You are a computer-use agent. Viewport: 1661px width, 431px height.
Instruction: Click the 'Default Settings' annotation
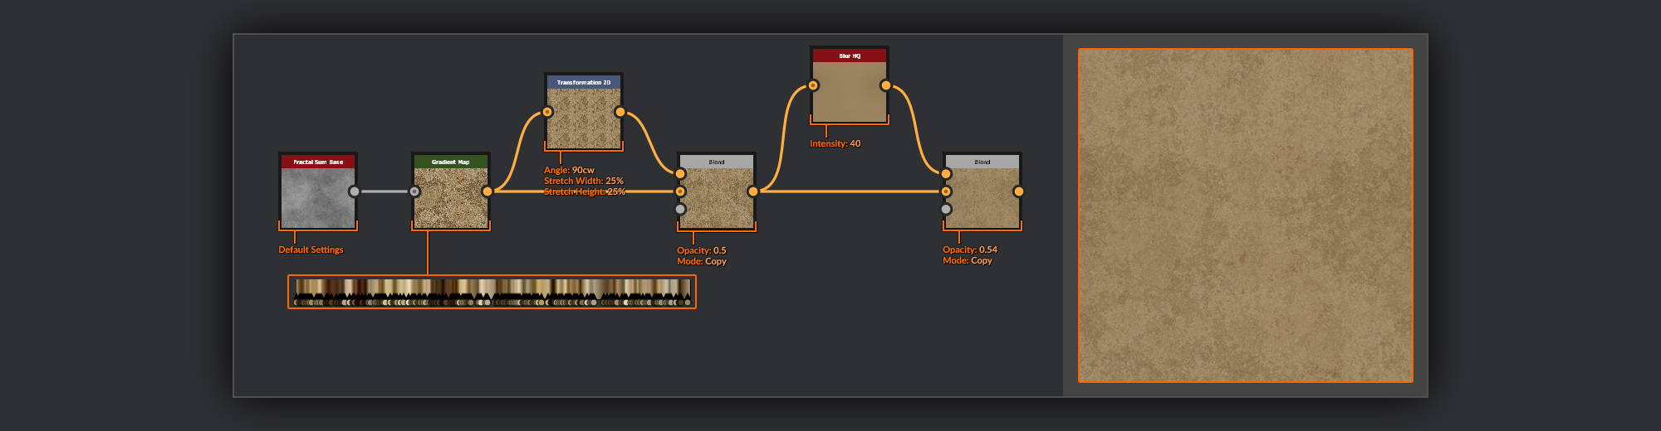tap(311, 249)
